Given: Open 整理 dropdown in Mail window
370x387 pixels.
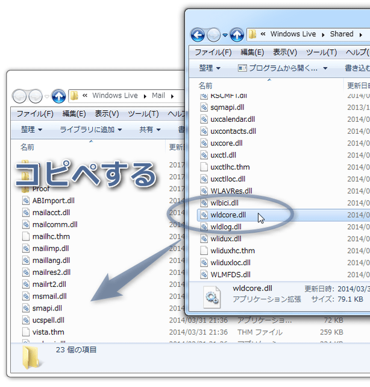Looking at the screenshot, I should pyautogui.click(x=31, y=130).
